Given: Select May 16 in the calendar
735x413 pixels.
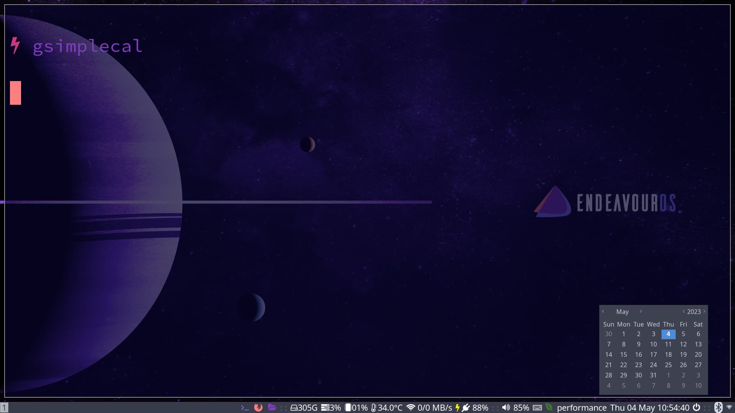Looking at the screenshot, I should pyautogui.click(x=639, y=354).
